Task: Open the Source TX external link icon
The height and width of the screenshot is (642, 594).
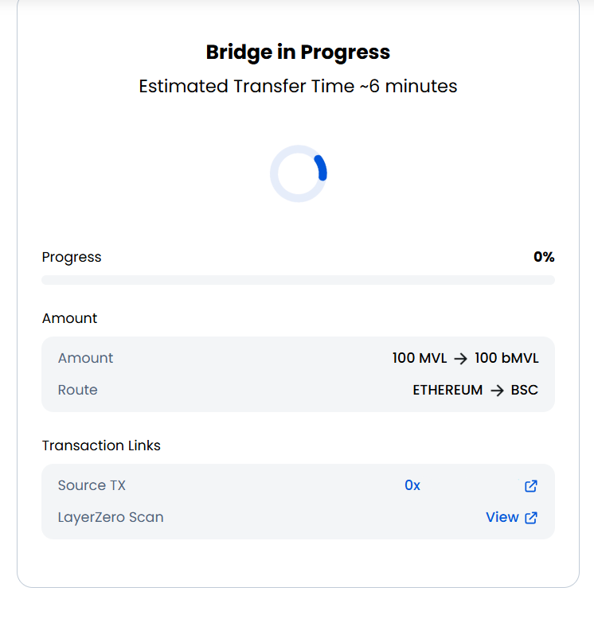Action: (531, 486)
